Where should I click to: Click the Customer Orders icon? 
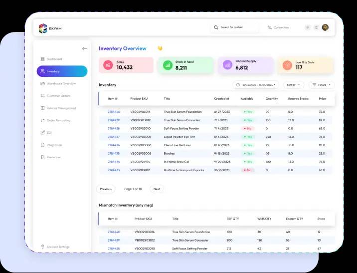click(x=42, y=96)
